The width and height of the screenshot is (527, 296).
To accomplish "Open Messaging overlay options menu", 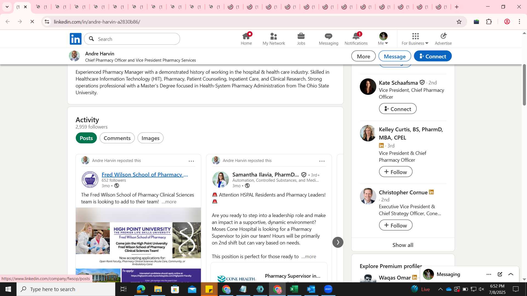I will [489, 274].
